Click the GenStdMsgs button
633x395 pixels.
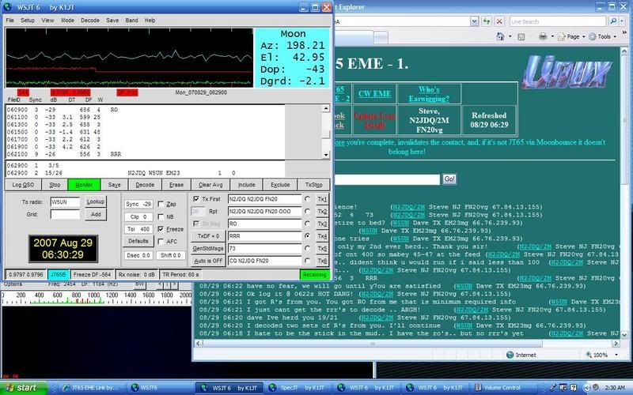click(208, 248)
